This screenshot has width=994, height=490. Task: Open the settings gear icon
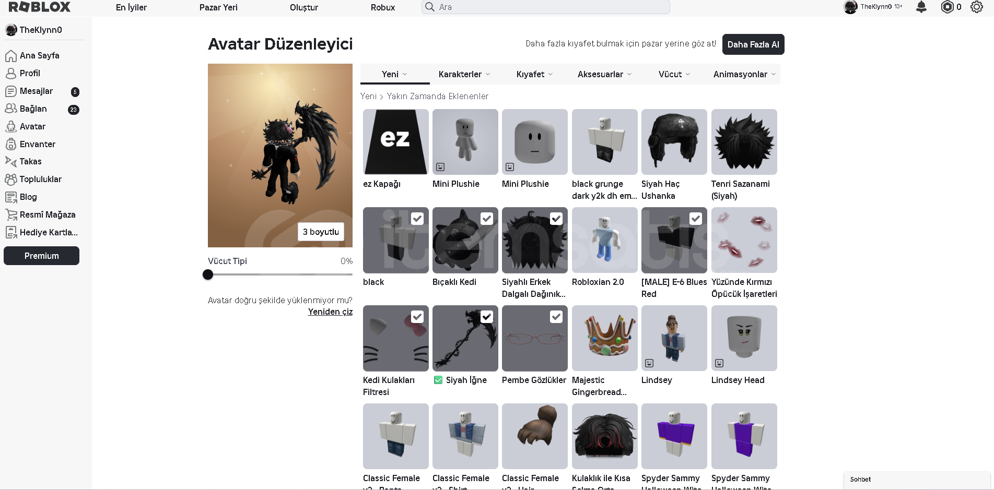[x=976, y=7]
